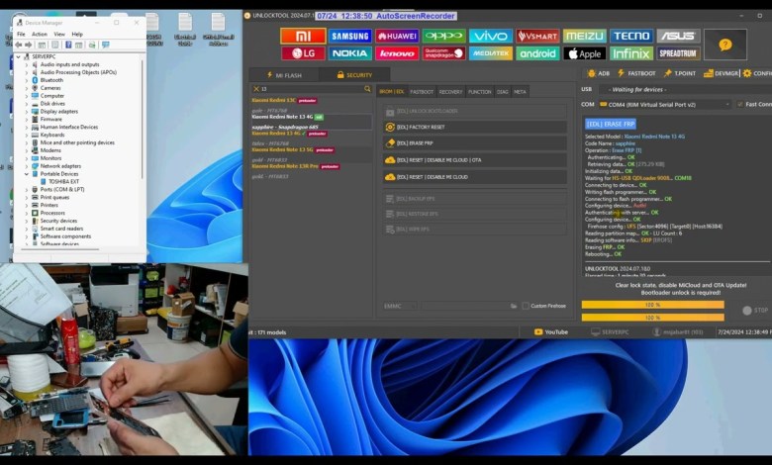The width and height of the screenshot is (772, 465).
Task: Open the T.POINT tool
Action: (683, 73)
